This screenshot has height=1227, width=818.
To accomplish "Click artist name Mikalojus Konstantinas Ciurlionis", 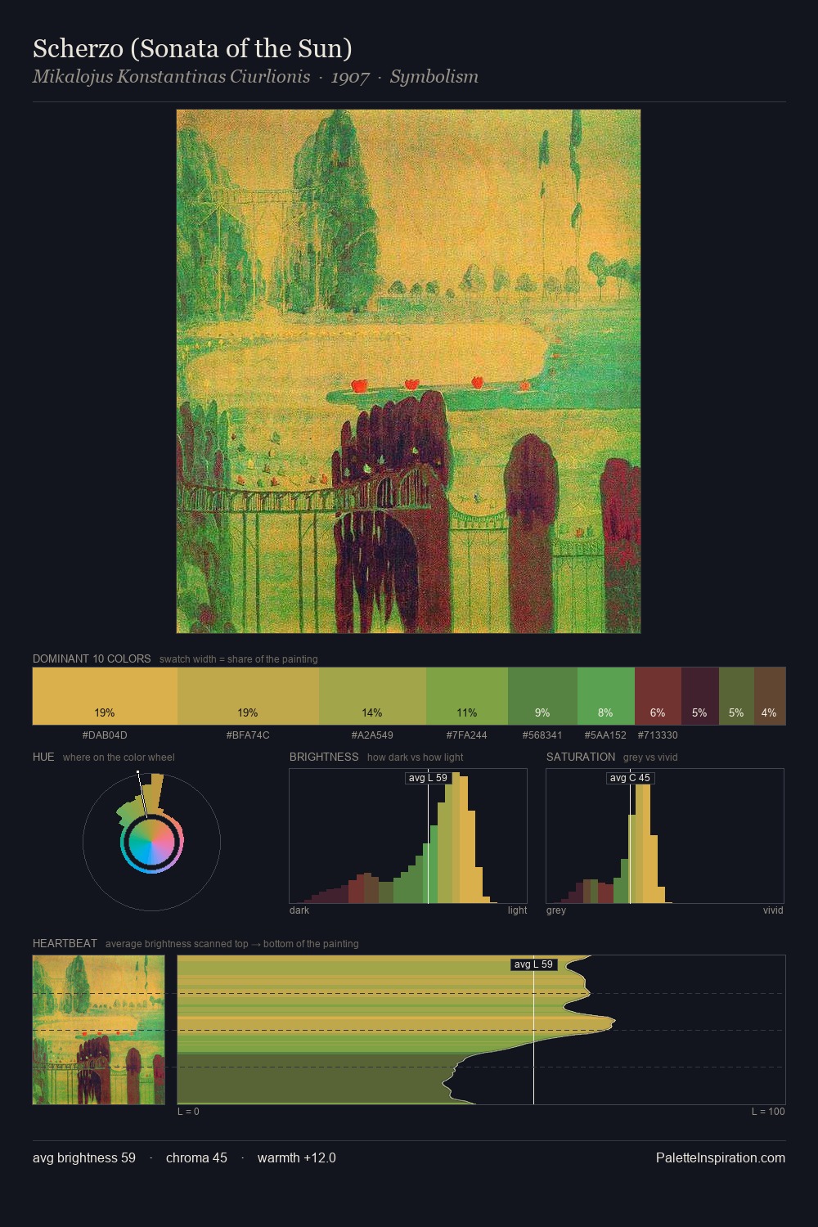I will pos(171,77).
